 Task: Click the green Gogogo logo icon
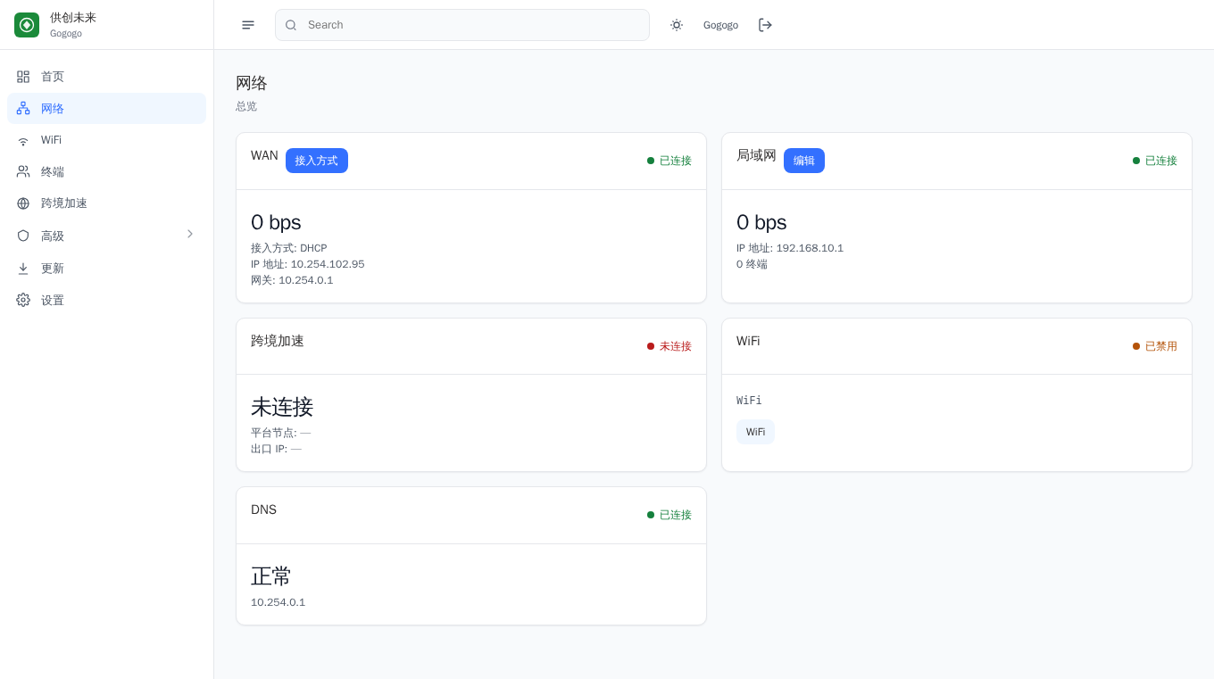[x=27, y=25]
